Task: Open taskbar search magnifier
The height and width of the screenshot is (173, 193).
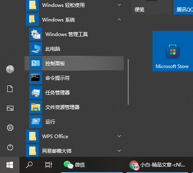Action: [x=29, y=165]
